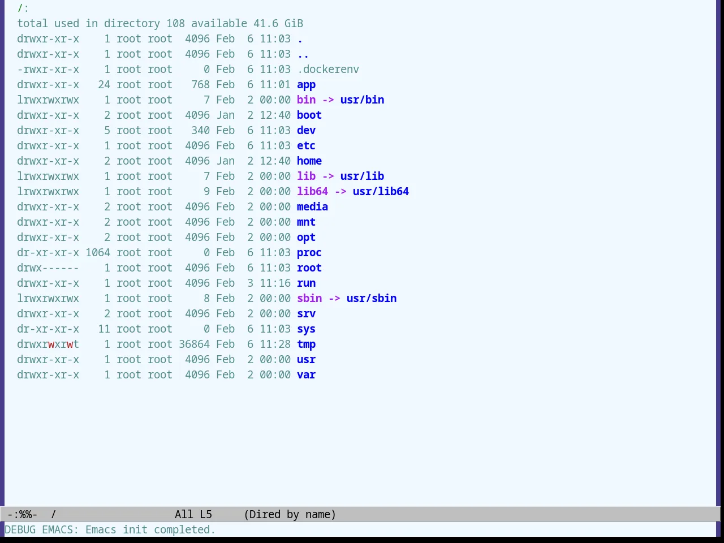
Task: Open the dev directory
Action: (306, 131)
